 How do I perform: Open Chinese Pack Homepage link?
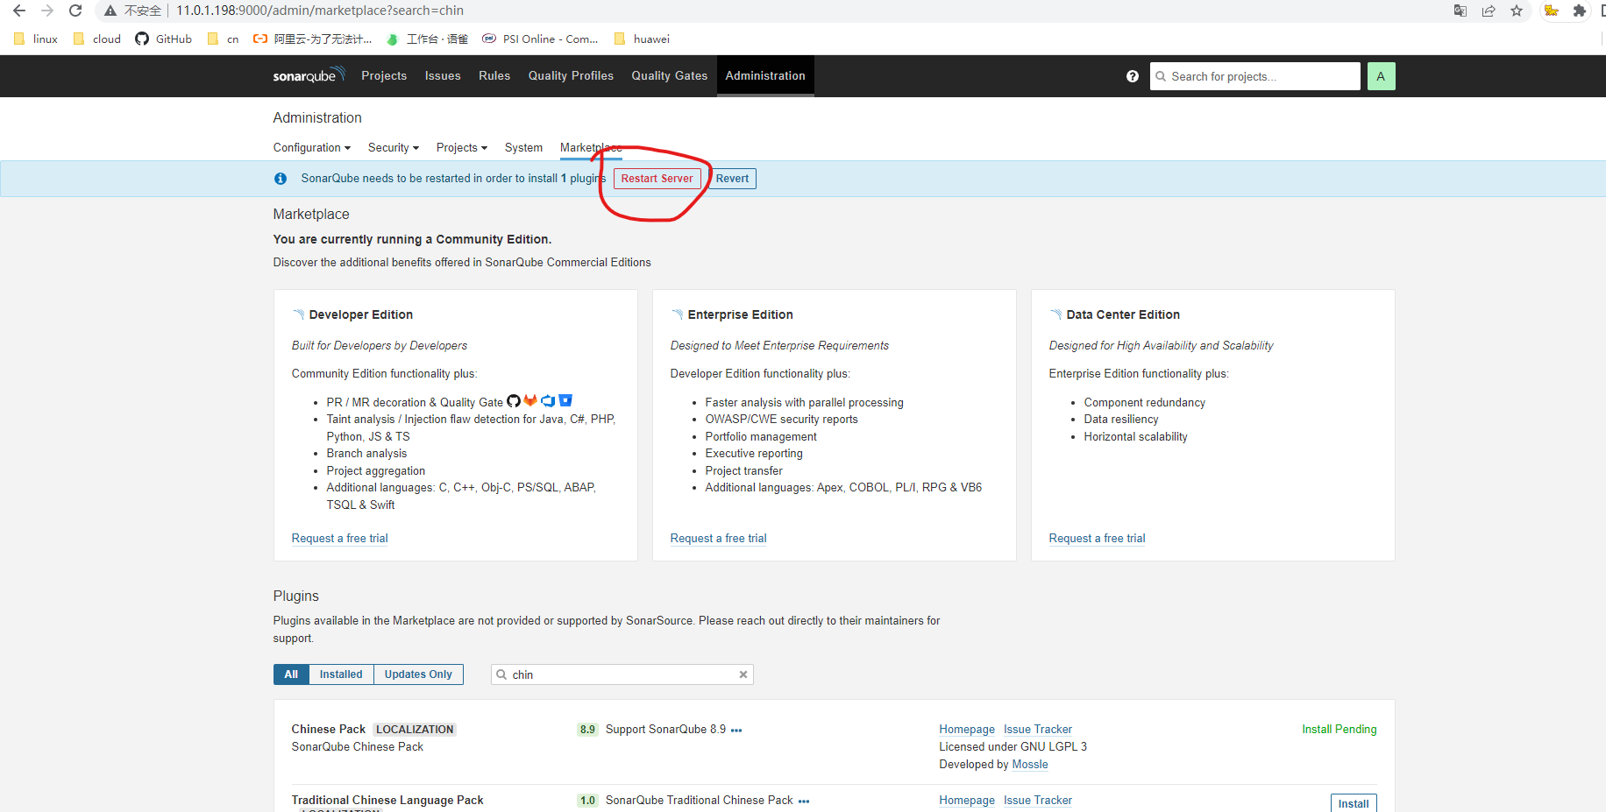967,730
